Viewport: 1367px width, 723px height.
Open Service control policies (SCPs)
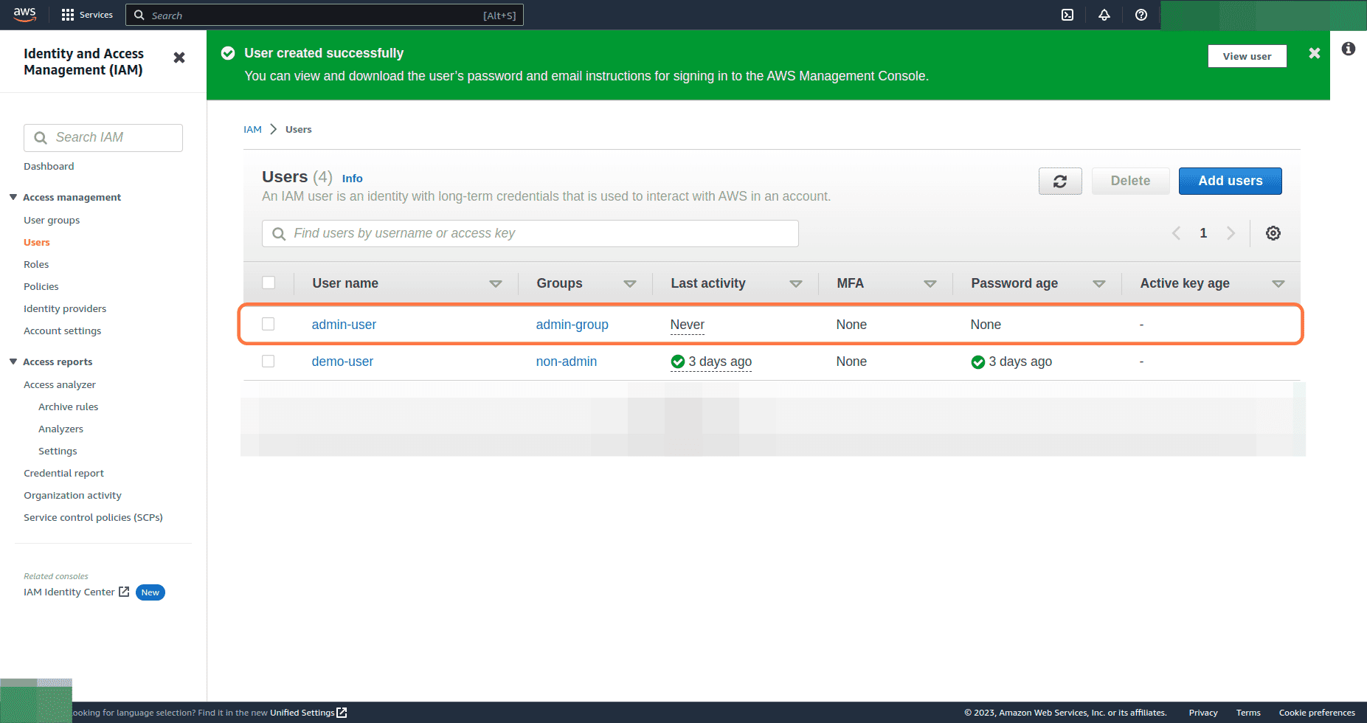pyautogui.click(x=93, y=517)
